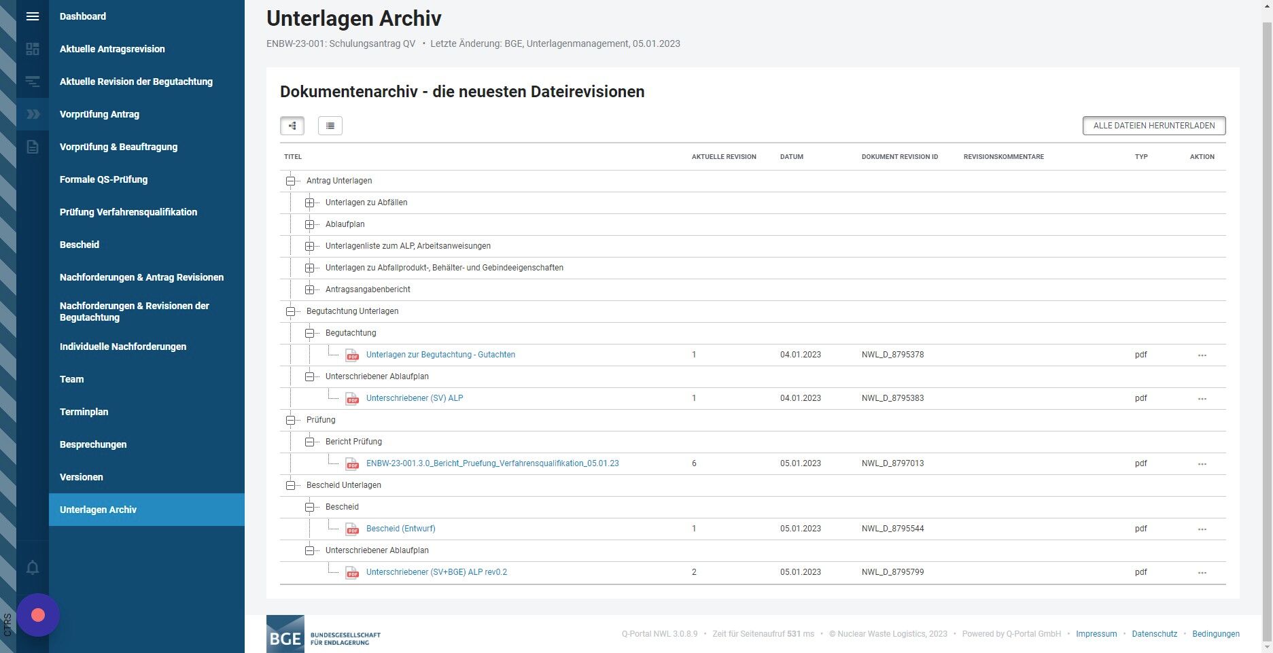Click Alle Dateien herunterladen button
The image size is (1273, 653).
click(1153, 126)
